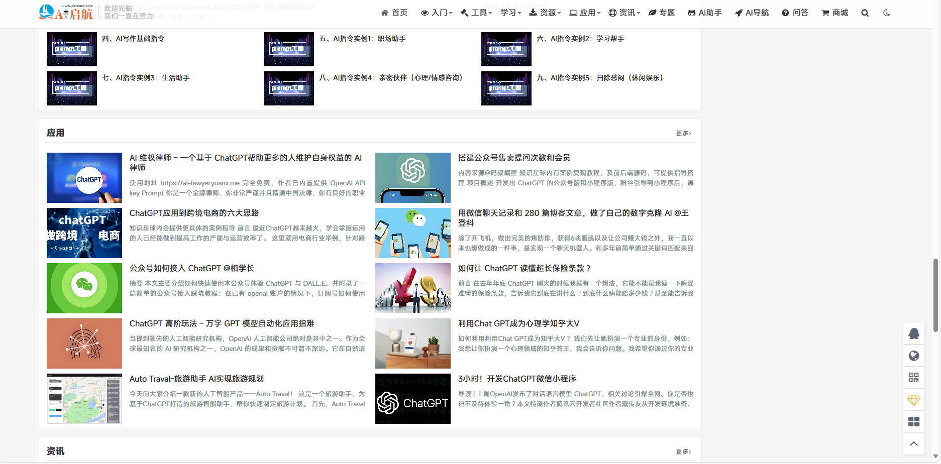
Task: Toggle dark mode moon icon
Action: pyautogui.click(x=887, y=13)
